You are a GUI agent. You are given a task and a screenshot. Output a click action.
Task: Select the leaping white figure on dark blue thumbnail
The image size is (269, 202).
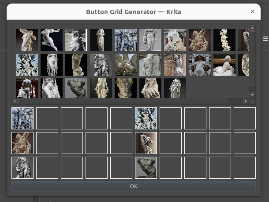[x=52, y=40]
